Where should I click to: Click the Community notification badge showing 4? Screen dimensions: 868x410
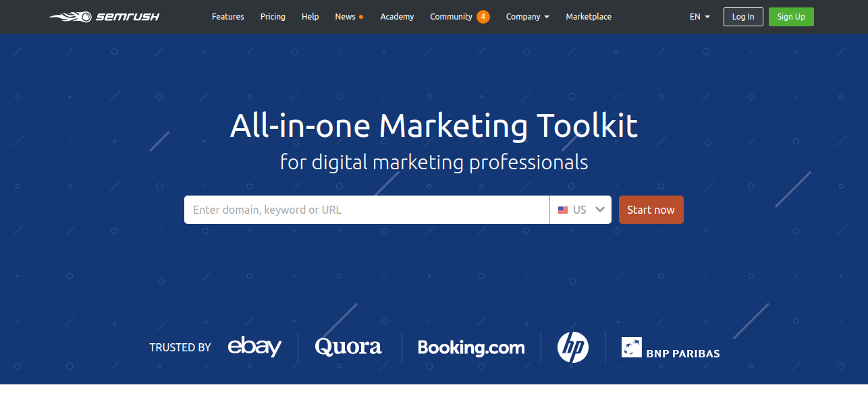coord(483,17)
